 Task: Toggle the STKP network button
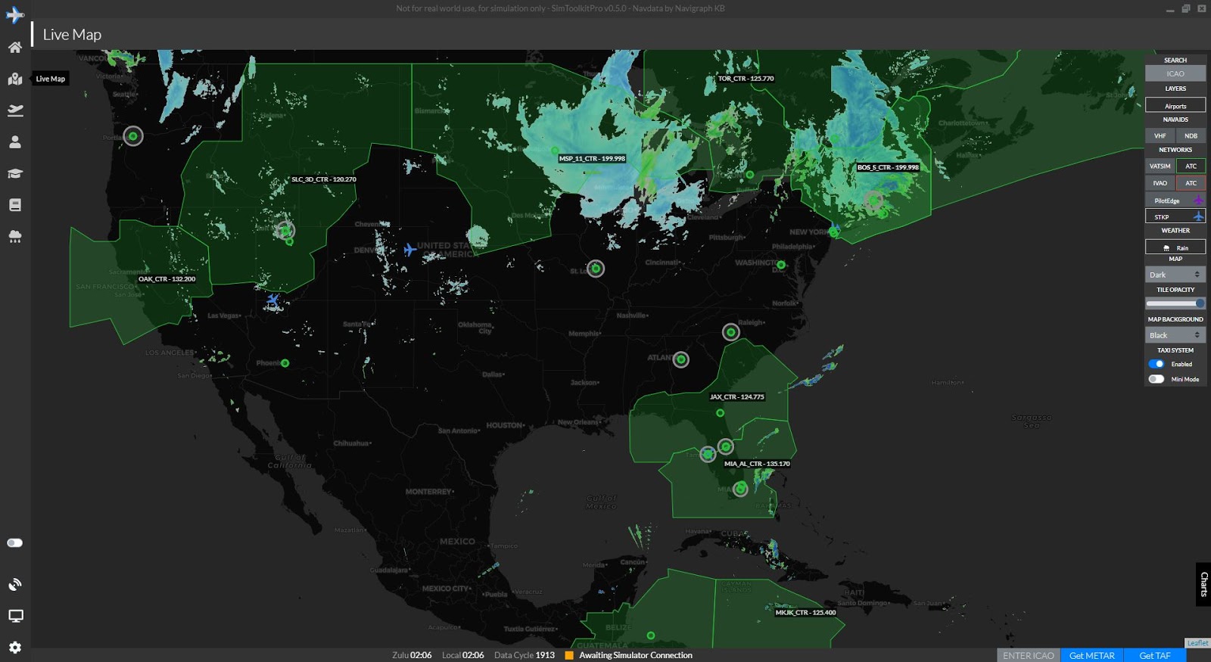click(1175, 216)
